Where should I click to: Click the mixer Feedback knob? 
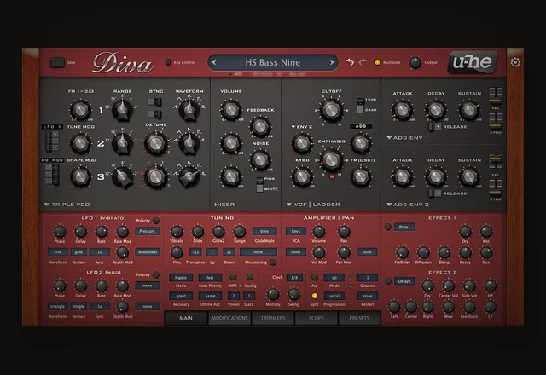(x=260, y=127)
